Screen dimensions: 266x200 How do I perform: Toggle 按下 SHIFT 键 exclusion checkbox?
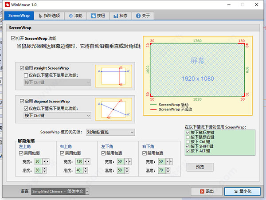[188, 146]
